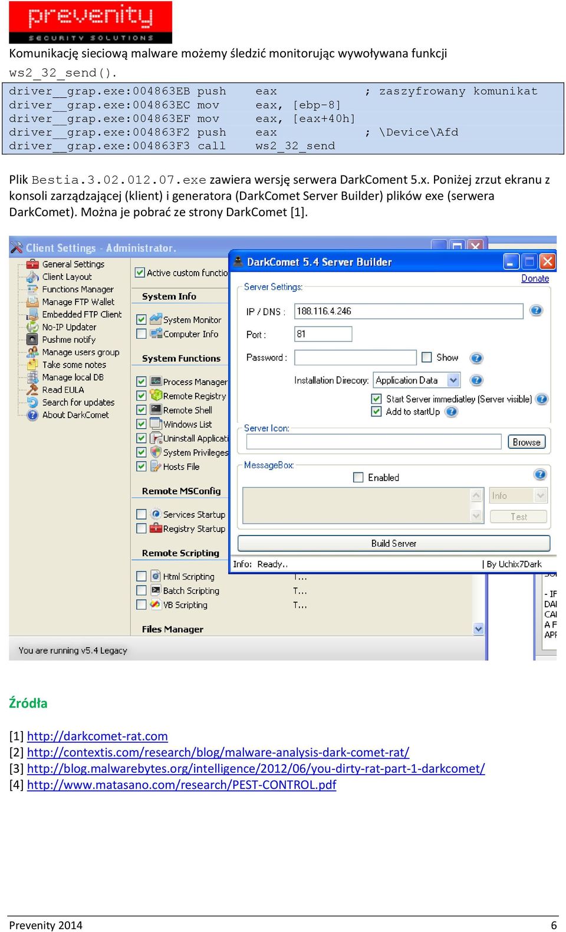Enable the Services Startup checkbox
Viewport: 566px width, 932px height.
141,514
